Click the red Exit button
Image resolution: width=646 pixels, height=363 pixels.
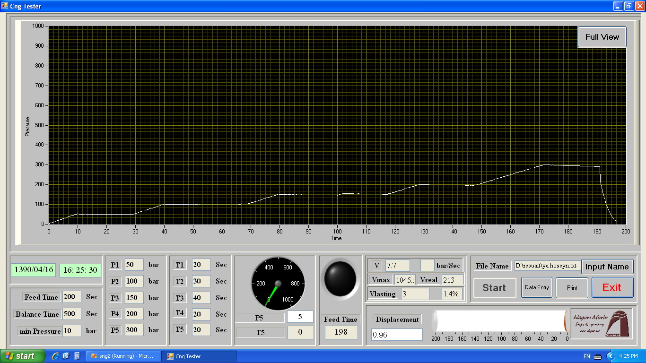[x=612, y=287]
